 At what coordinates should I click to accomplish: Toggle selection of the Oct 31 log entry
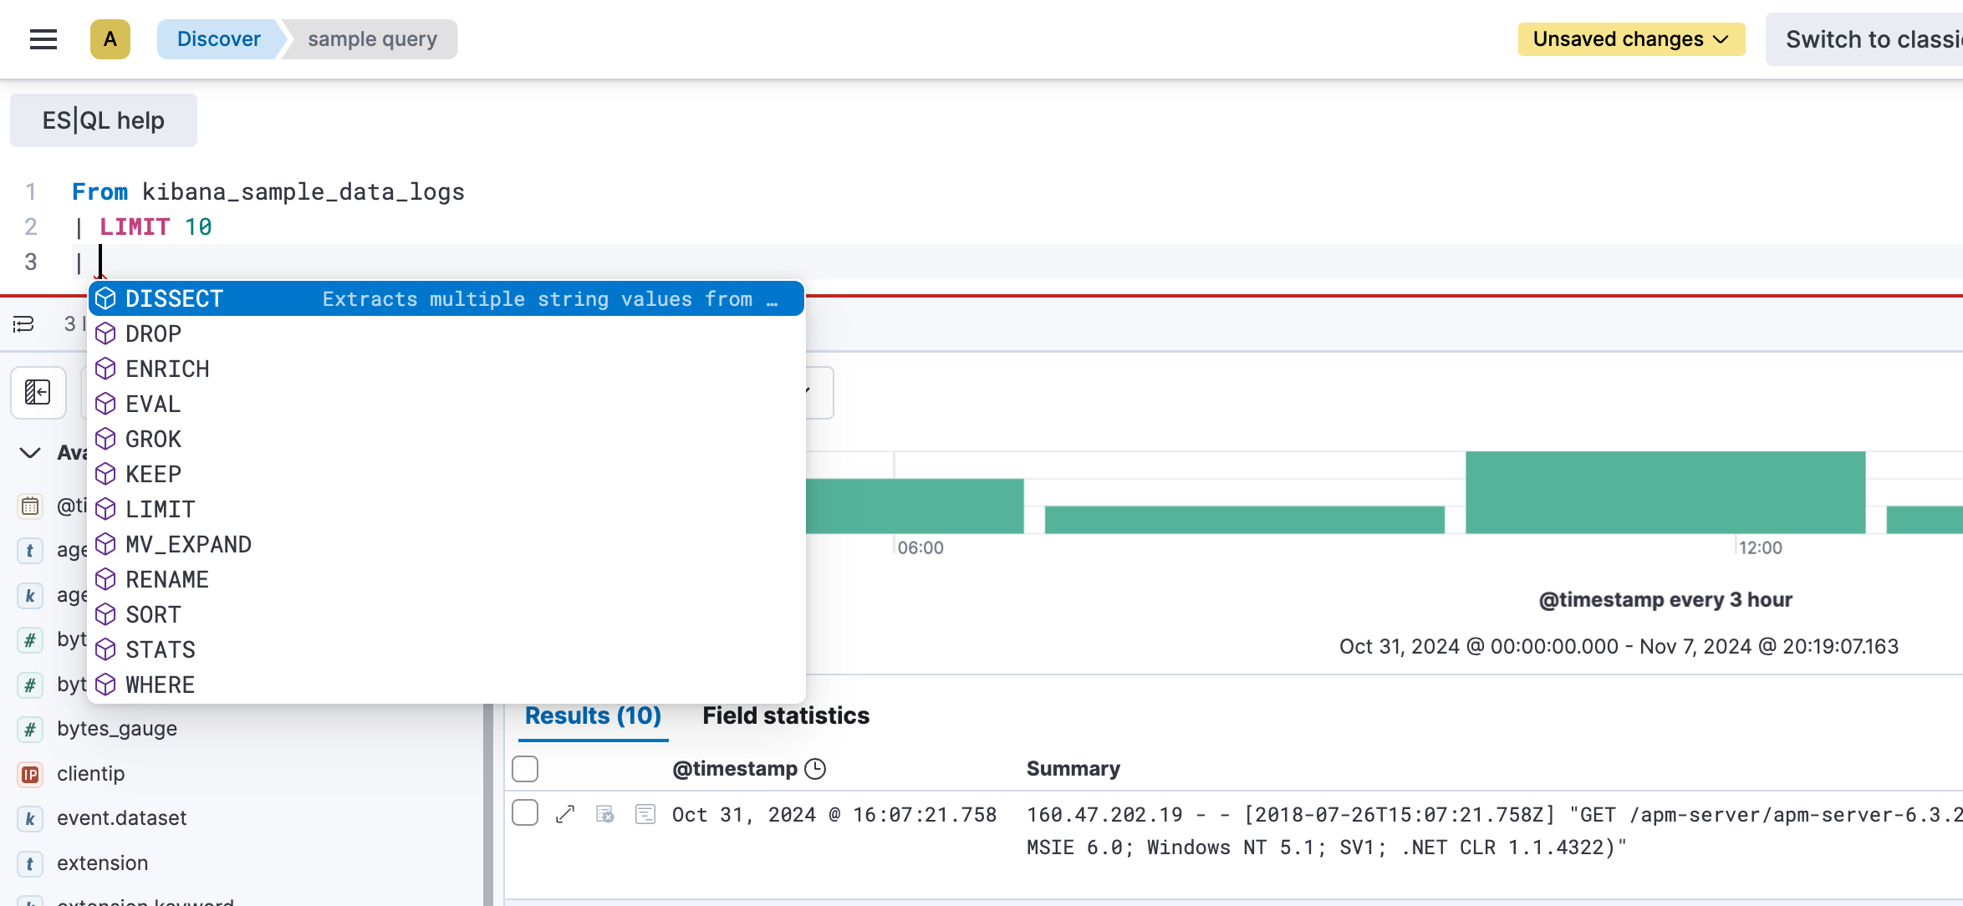(x=525, y=812)
